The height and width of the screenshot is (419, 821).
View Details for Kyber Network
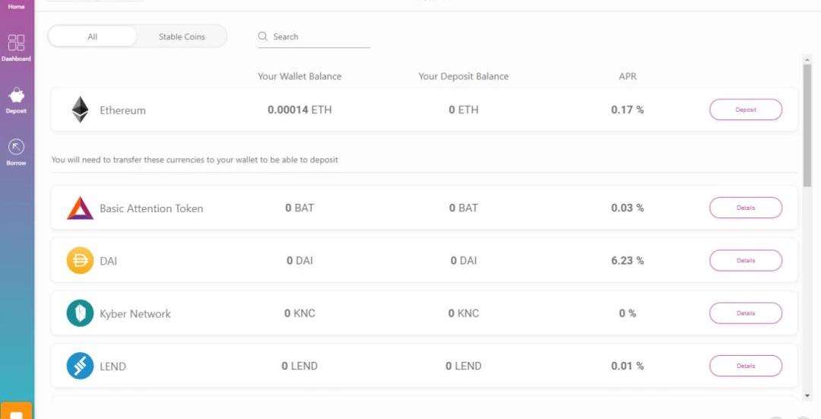(x=745, y=313)
